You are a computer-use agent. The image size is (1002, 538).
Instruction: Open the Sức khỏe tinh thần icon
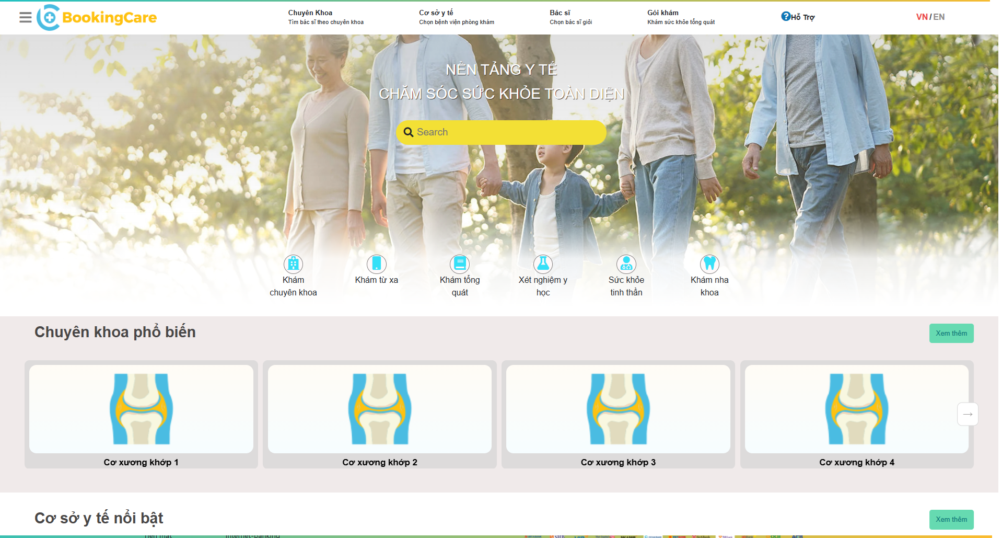click(x=626, y=264)
